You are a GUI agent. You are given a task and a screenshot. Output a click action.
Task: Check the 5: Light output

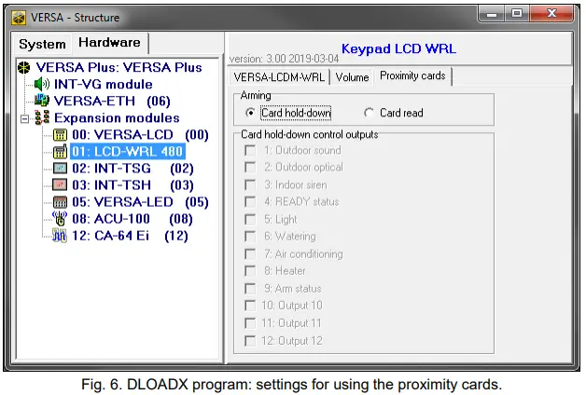click(x=250, y=219)
